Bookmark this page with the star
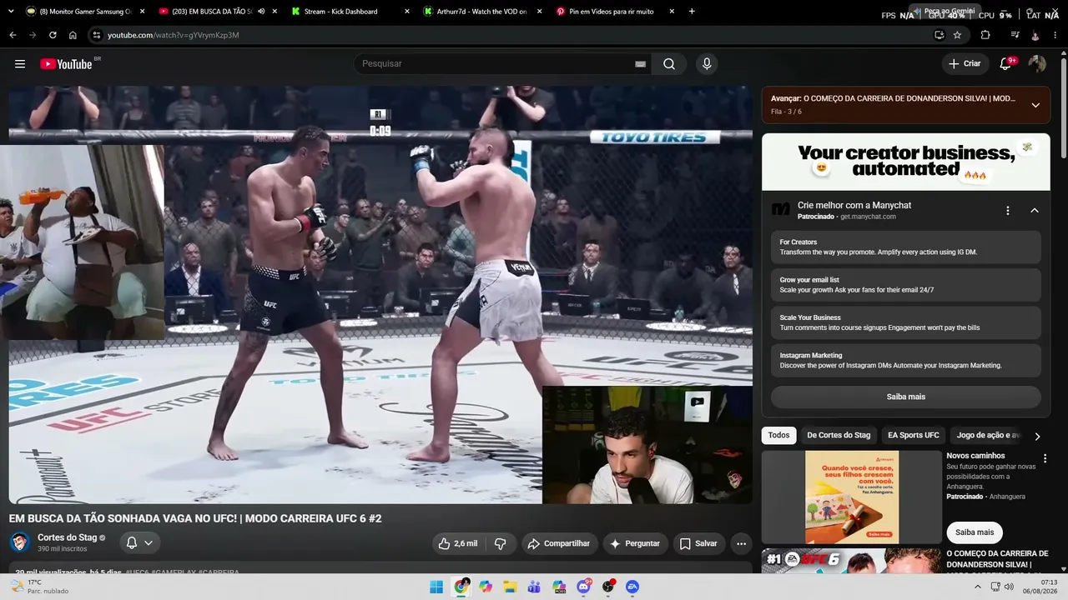The height and width of the screenshot is (600, 1068). pos(957,35)
